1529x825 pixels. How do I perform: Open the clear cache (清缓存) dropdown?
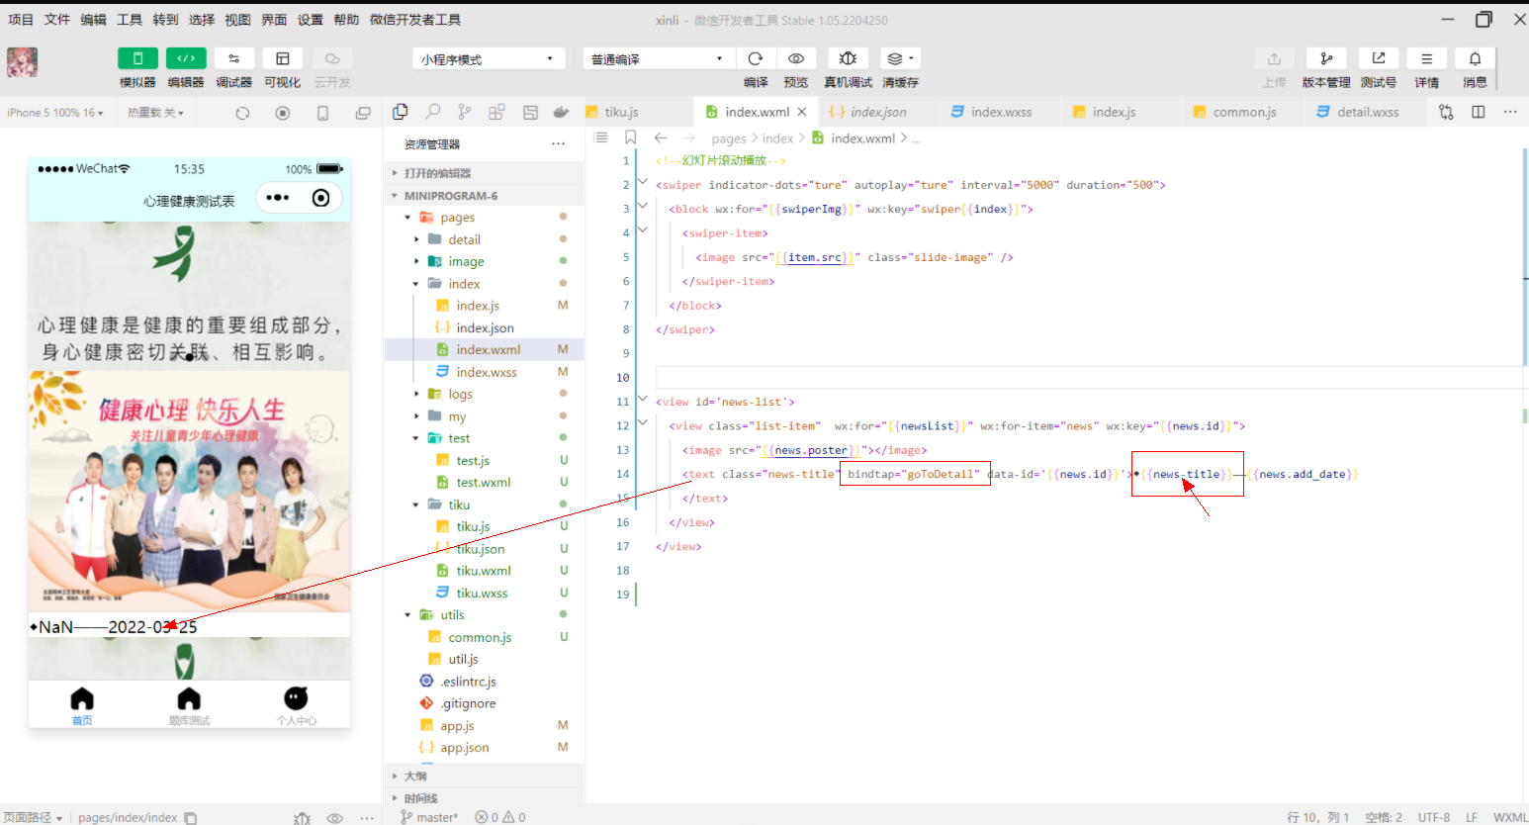(x=900, y=58)
